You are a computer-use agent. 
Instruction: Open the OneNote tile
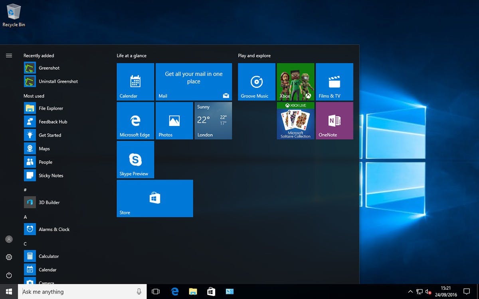point(334,120)
